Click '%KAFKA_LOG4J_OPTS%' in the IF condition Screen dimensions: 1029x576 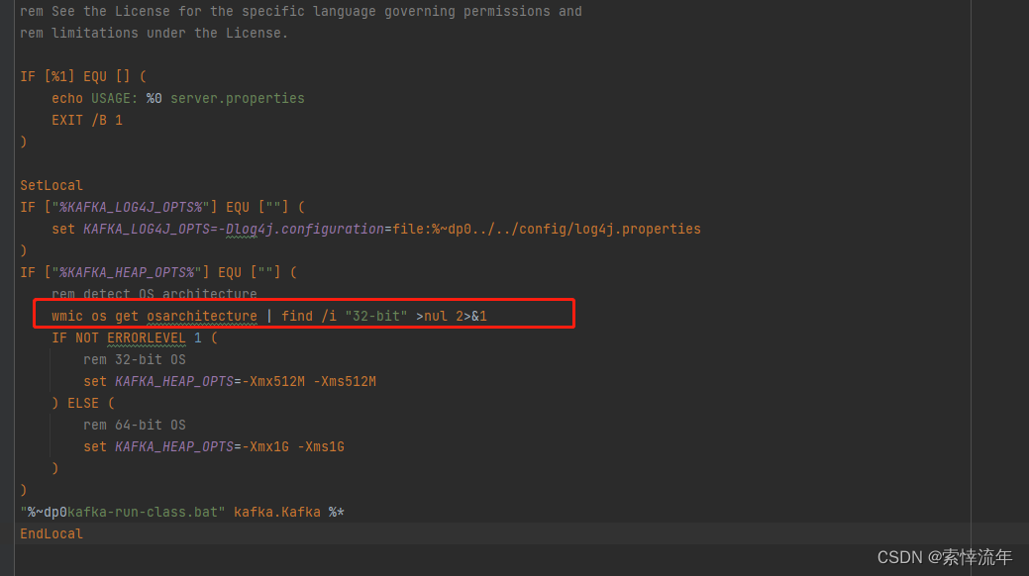point(131,207)
